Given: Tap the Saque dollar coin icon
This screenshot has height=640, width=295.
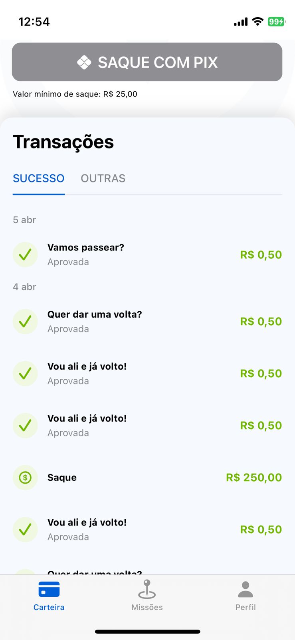Looking at the screenshot, I should [x=25, y=478].
